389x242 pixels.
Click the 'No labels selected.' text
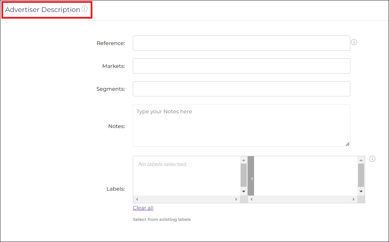tap(162, 164)
